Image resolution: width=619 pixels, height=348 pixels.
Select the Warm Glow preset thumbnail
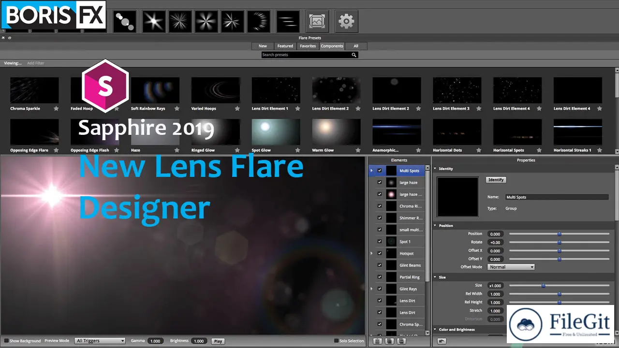(336, 132)
